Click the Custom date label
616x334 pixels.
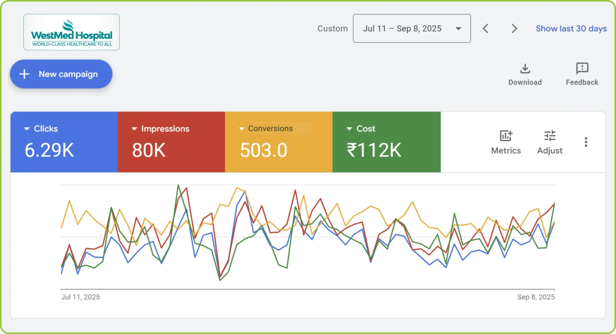tap(333, 29)
